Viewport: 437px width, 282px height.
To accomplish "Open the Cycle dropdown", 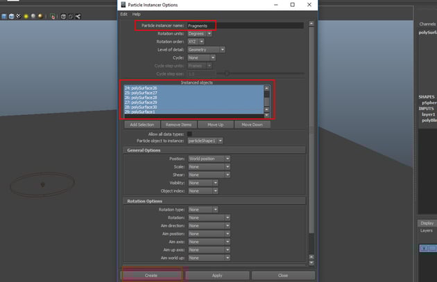I will [x=201, y=58].
